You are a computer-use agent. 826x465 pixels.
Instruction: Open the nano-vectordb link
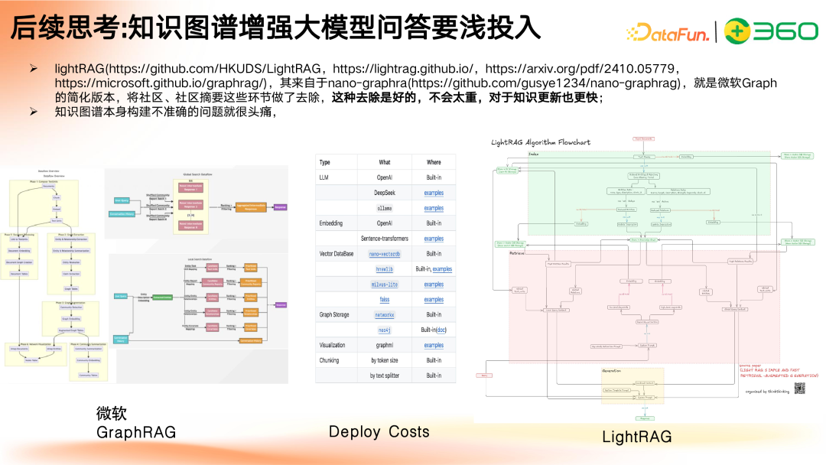click(385, 254)
